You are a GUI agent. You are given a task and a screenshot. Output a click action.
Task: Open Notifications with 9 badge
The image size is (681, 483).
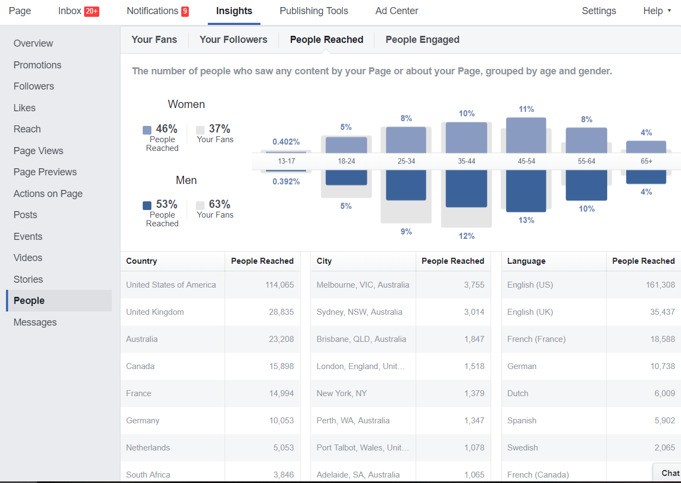click(157, 11)
